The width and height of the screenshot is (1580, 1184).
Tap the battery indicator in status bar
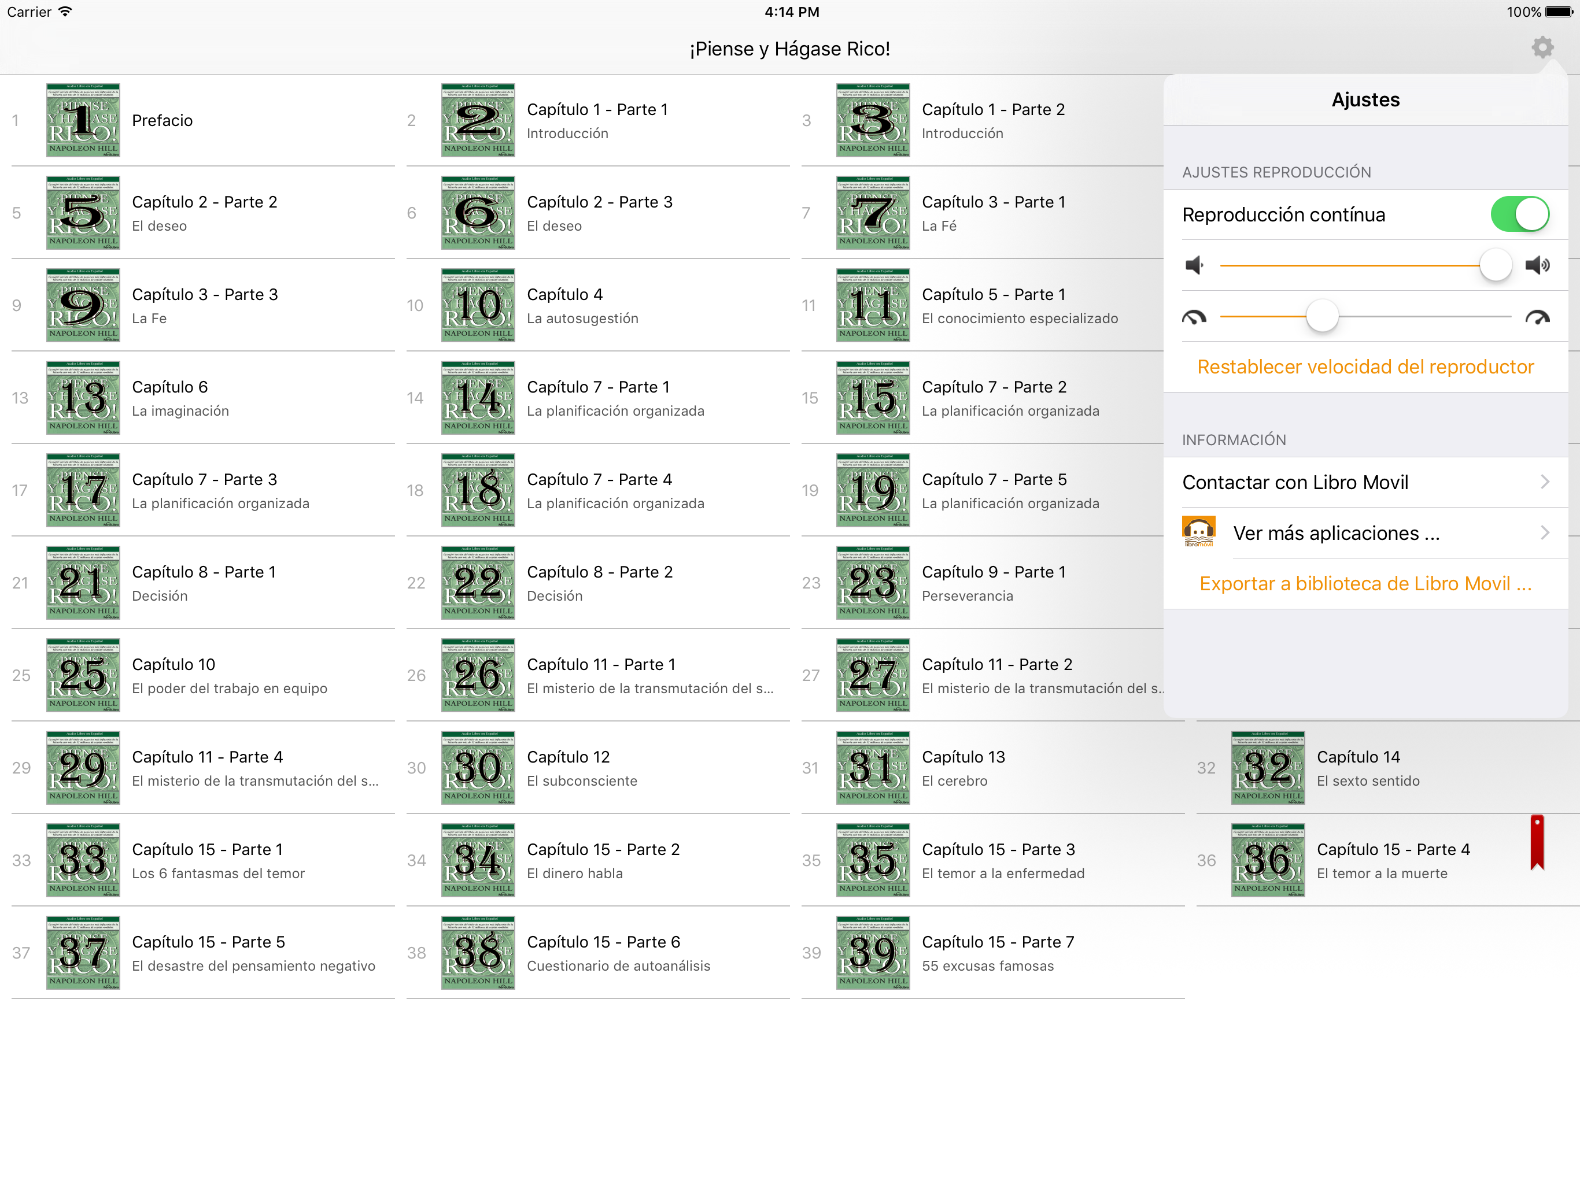pos(1560,12)
